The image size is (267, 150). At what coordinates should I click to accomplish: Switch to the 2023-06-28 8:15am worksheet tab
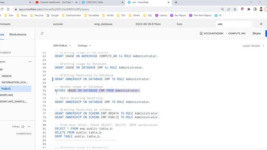click(x=148, y=24)
